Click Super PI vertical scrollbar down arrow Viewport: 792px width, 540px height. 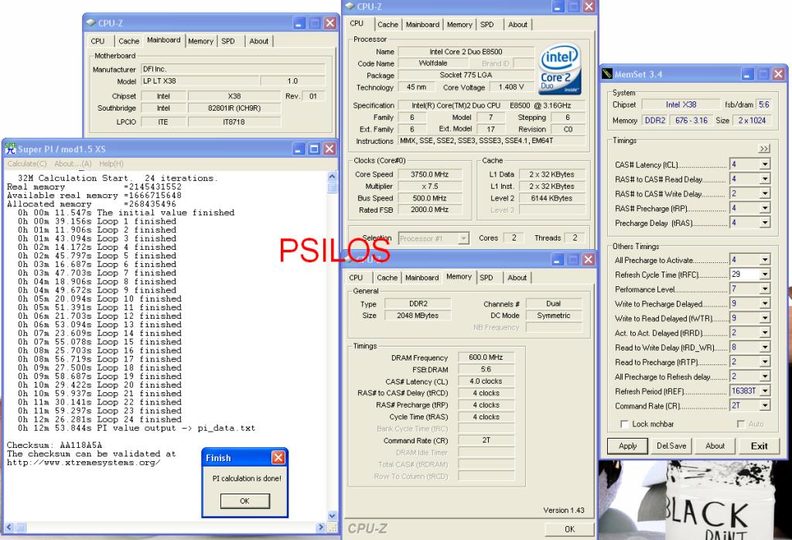coord(332,516)
